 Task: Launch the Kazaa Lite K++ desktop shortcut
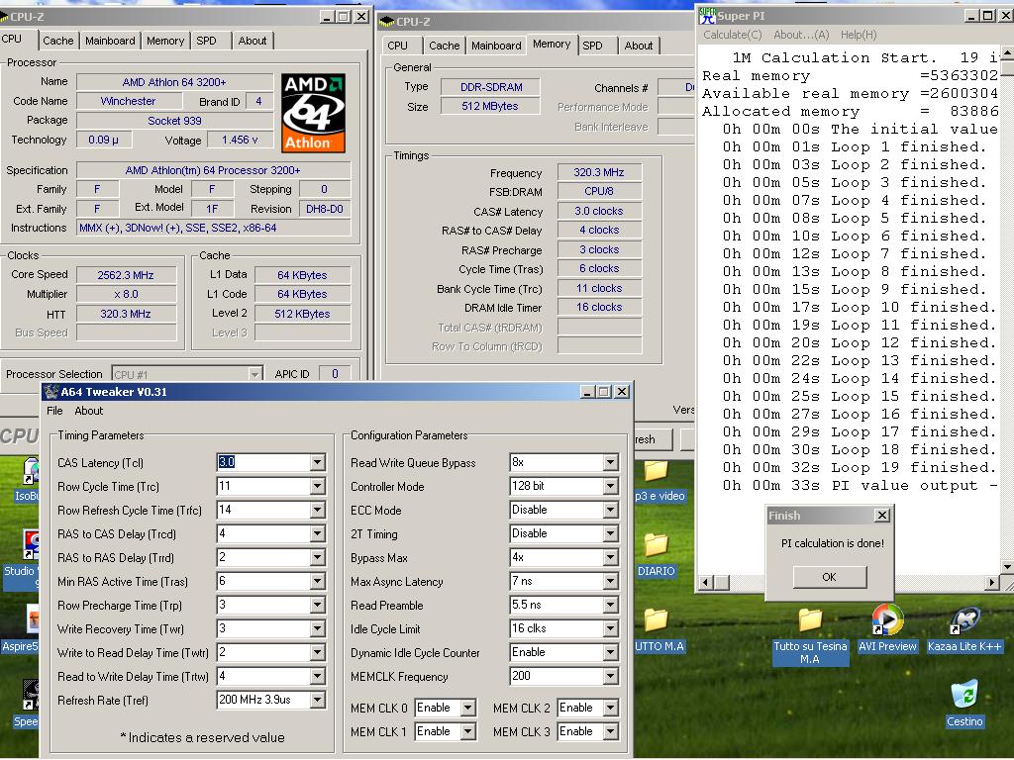tap(964, 621)
